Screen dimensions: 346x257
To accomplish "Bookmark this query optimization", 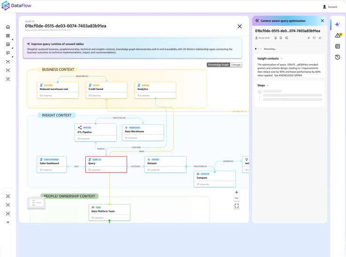I will (x=281, y=38).
